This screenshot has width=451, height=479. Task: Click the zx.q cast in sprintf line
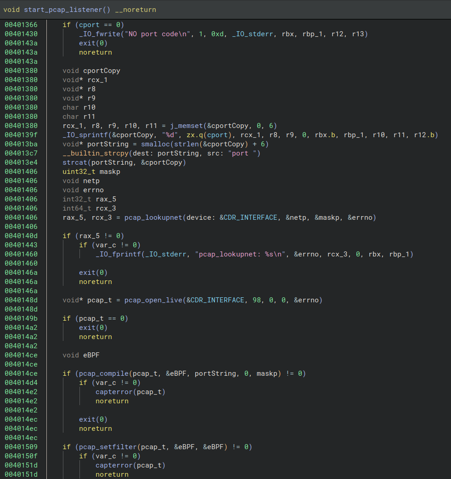click(x=195, y=135)
